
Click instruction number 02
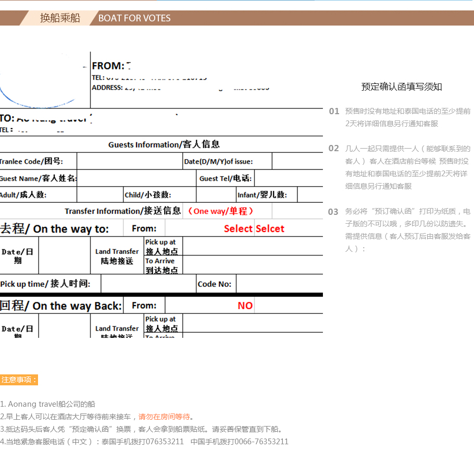pos(334,148)
